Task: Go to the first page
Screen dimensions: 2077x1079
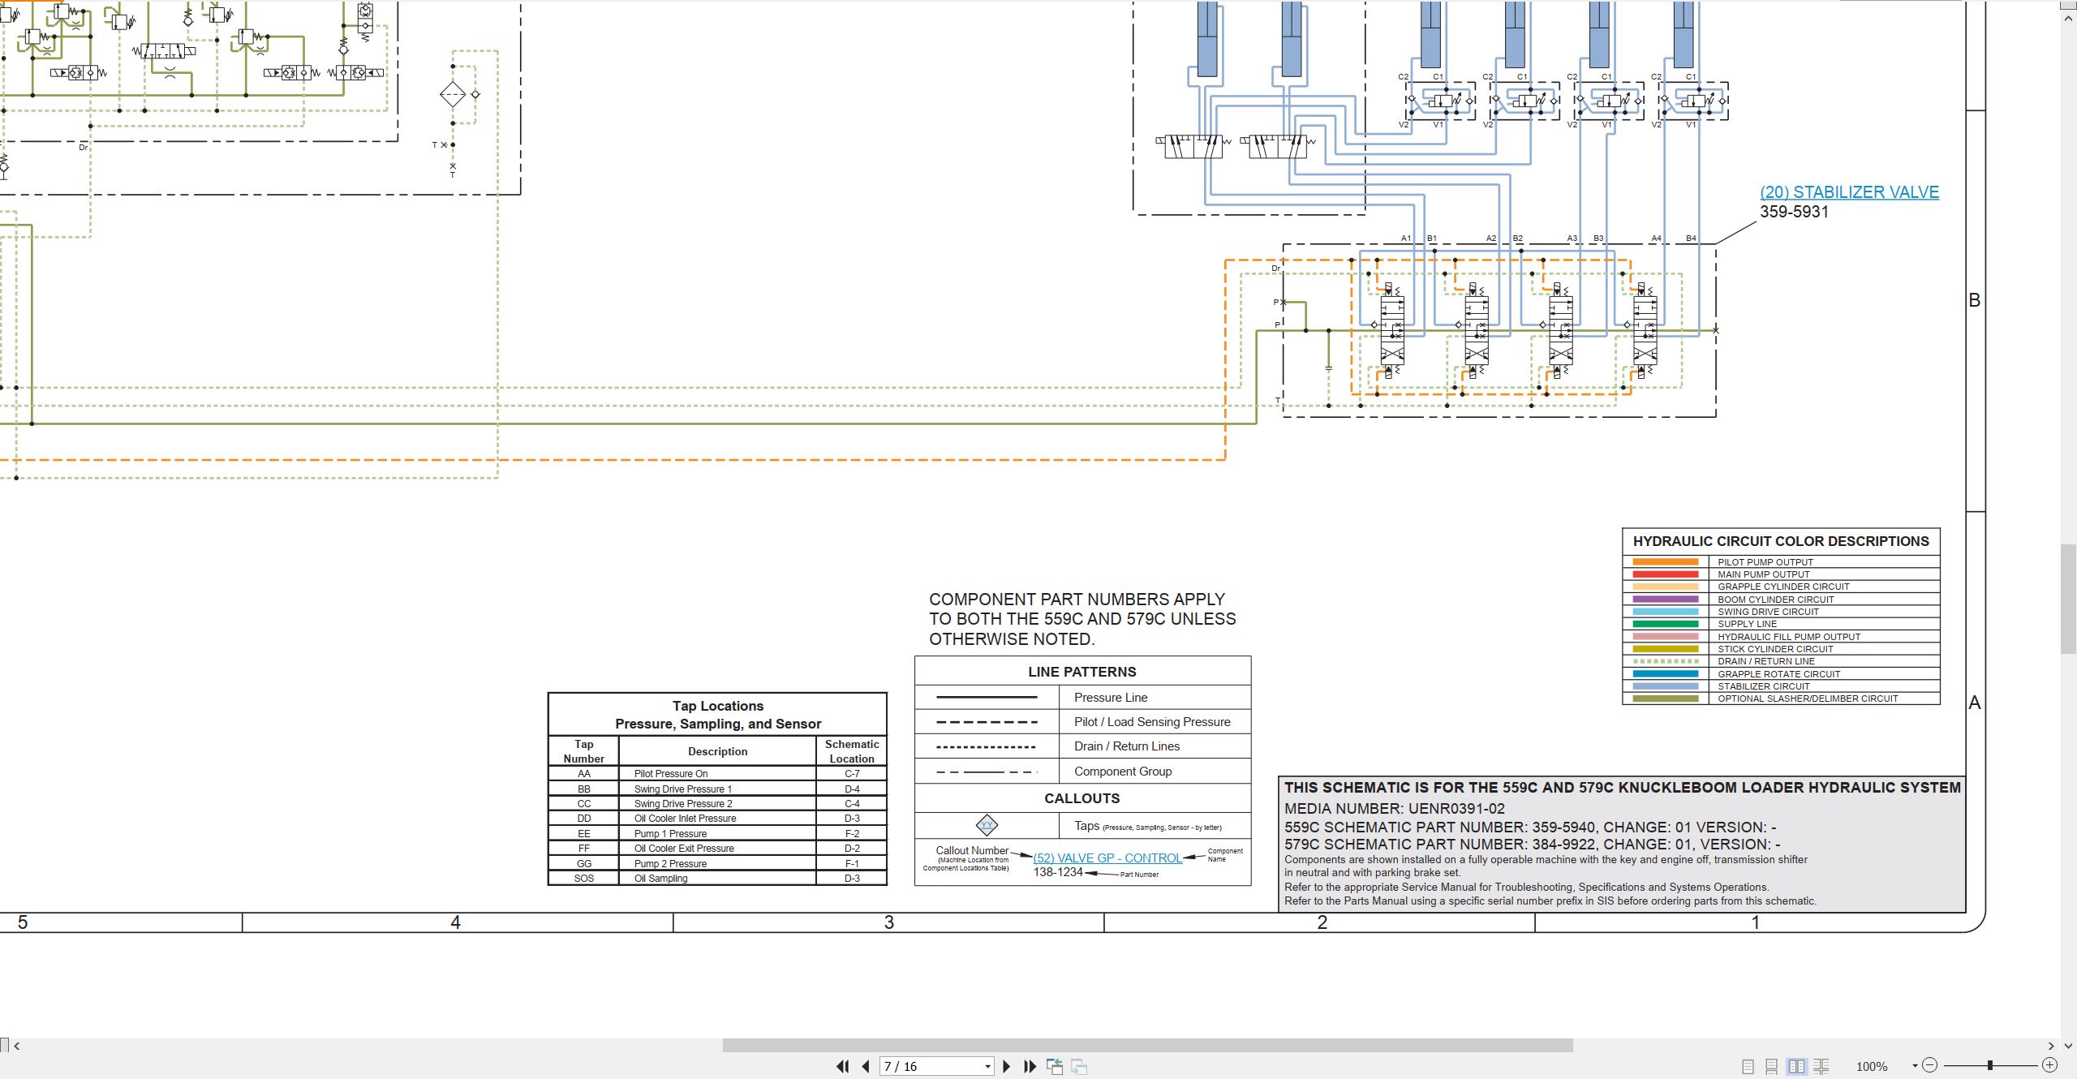Action: [x=843, y=1066]
